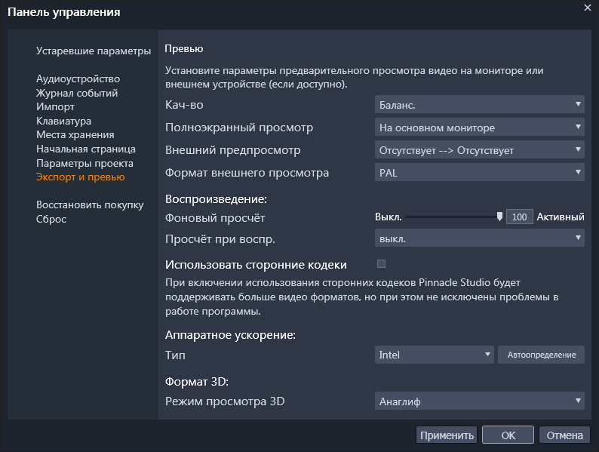Select Журнал событий in sidebar

pos(77,93)
